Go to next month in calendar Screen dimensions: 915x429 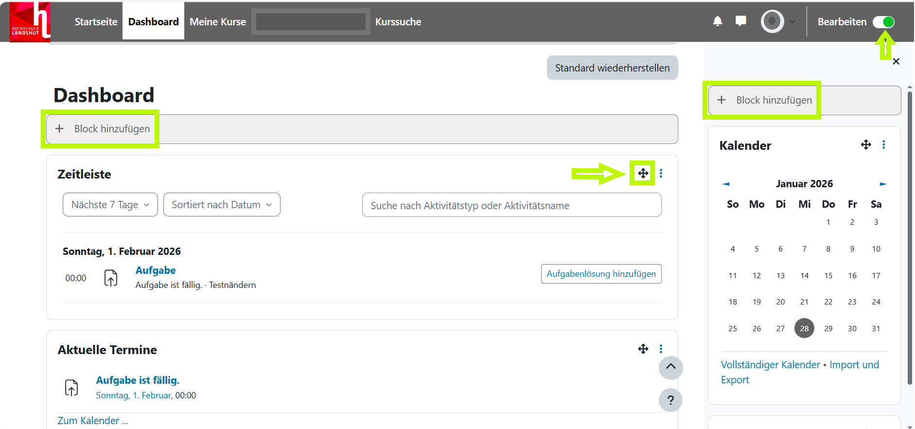(883, 184)
